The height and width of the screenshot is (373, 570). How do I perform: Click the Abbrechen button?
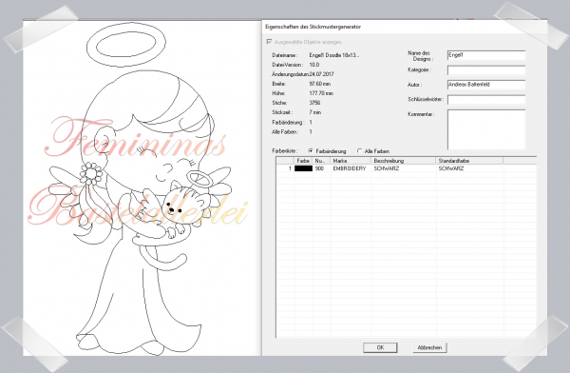pos(429,347)
